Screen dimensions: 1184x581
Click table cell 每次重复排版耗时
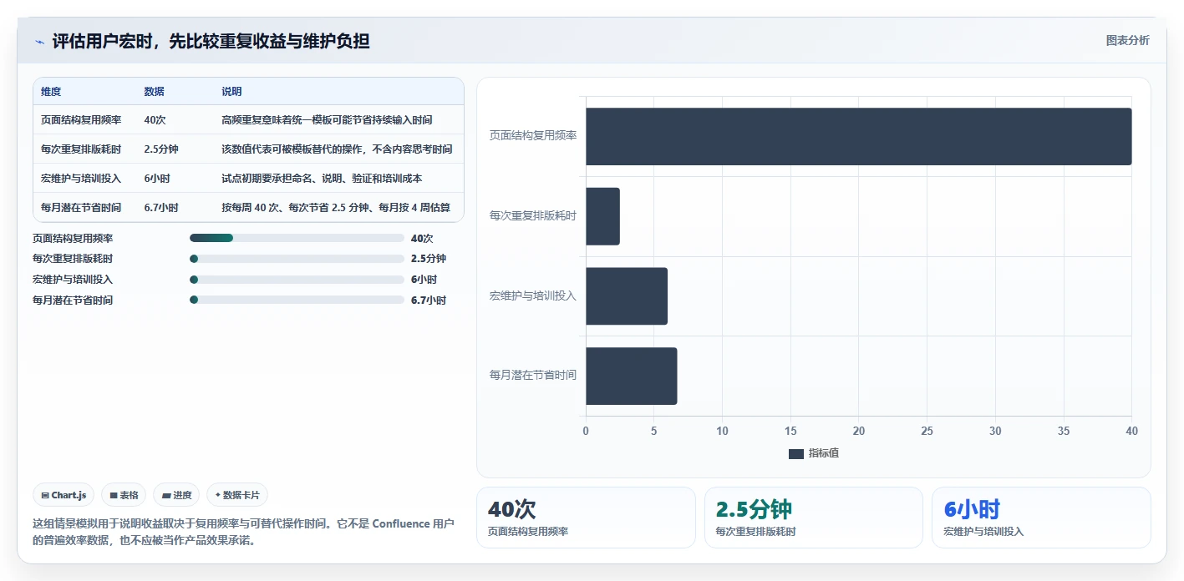(81, 149)
